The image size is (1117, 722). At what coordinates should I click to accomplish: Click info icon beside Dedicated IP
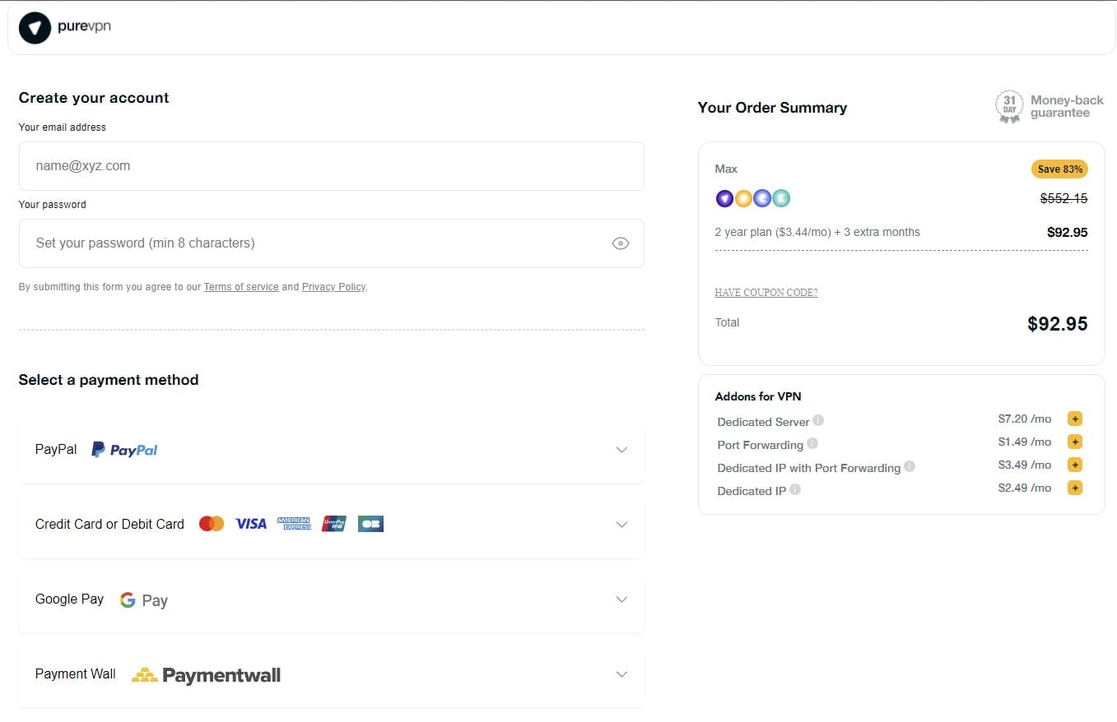[x=795, y=489]
